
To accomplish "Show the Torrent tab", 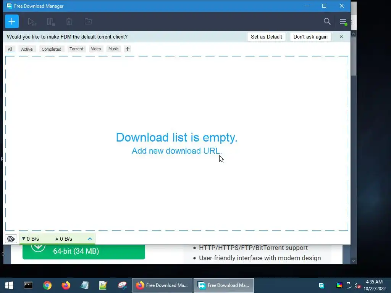I will [76, 49].
